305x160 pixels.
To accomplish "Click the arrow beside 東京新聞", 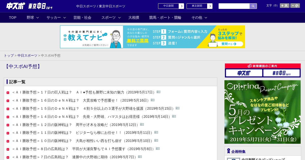I will point(210,6).
